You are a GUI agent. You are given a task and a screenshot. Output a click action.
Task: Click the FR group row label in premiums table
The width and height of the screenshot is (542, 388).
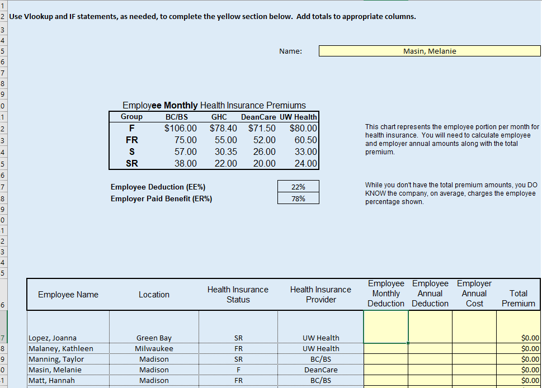131,140
